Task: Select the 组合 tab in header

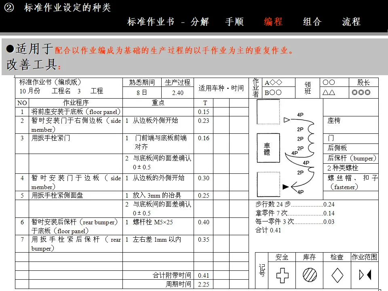Action: coord(312,22)
